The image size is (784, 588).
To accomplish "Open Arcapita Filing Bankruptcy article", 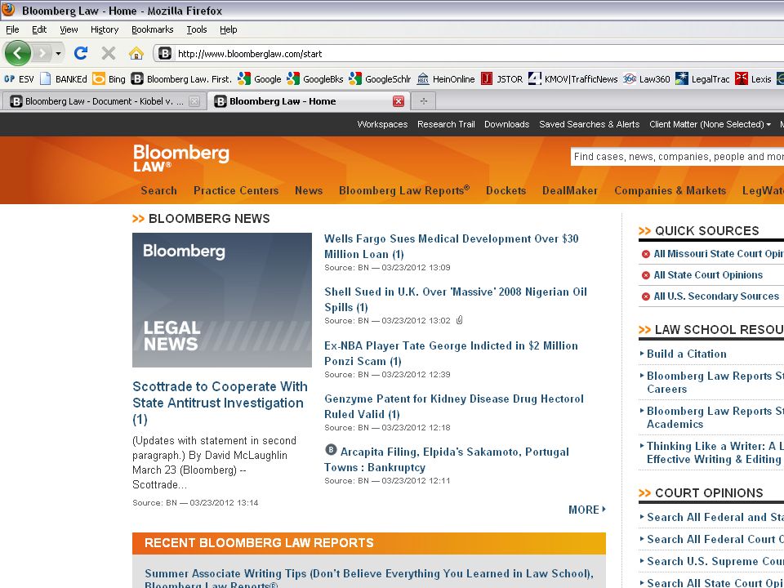I will point(447,459).
